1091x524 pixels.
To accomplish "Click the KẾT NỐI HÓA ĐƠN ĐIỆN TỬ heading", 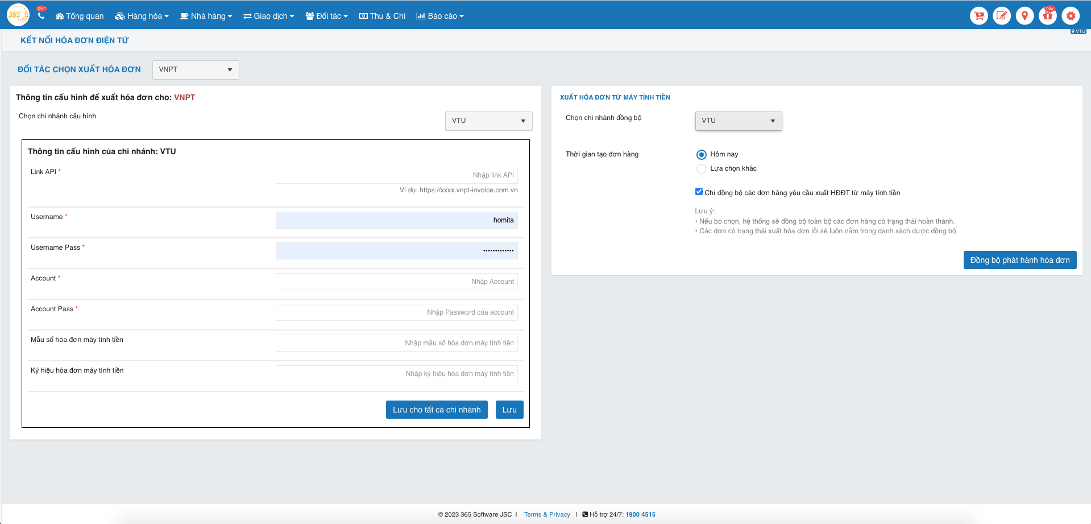I will (74, 40).
